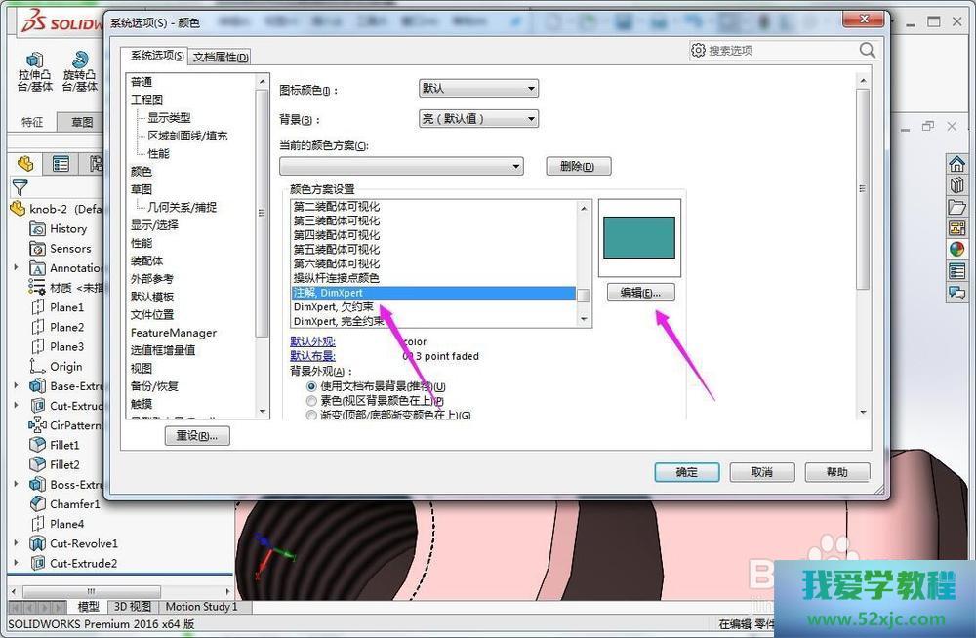This screenshot has height=638, width=976.
Task: Open the Design Library task pane icon
Action: point(956,184)
